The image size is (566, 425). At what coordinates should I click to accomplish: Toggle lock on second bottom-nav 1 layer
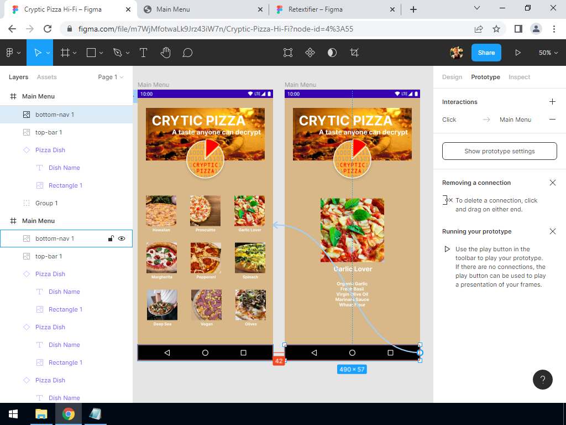pyautogui.click(x=111, y=239)
